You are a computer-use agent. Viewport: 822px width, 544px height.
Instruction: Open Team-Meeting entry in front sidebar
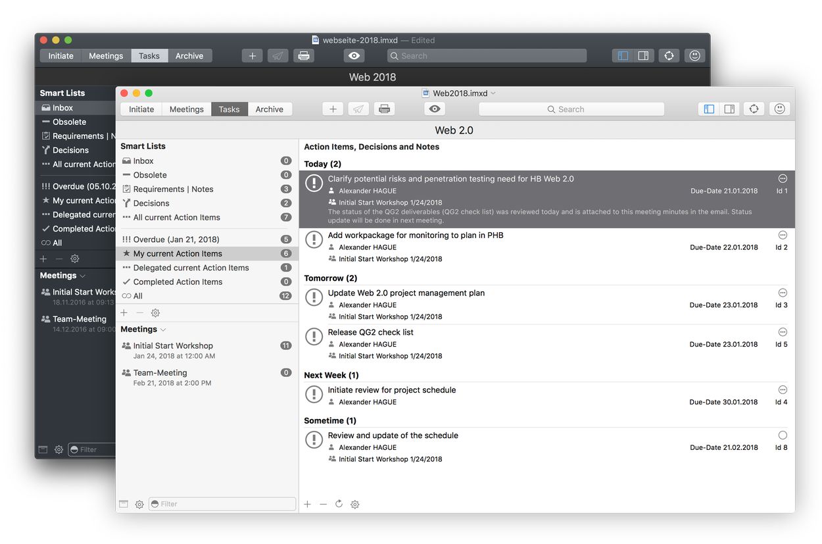pos(206,377)
